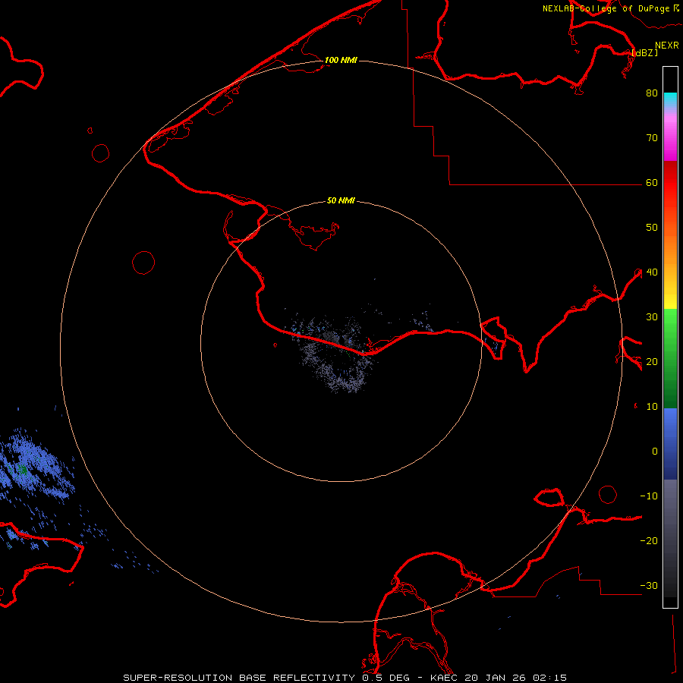Click the -20 value on the dBZ scale
The image size is (683, 683).
649,541
